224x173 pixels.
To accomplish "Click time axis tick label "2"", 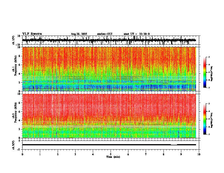I will (x=58, y=154).
